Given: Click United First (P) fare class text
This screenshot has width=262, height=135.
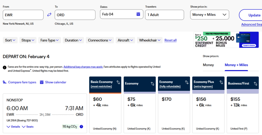Looking at the screenshot, I should [239, 129].
